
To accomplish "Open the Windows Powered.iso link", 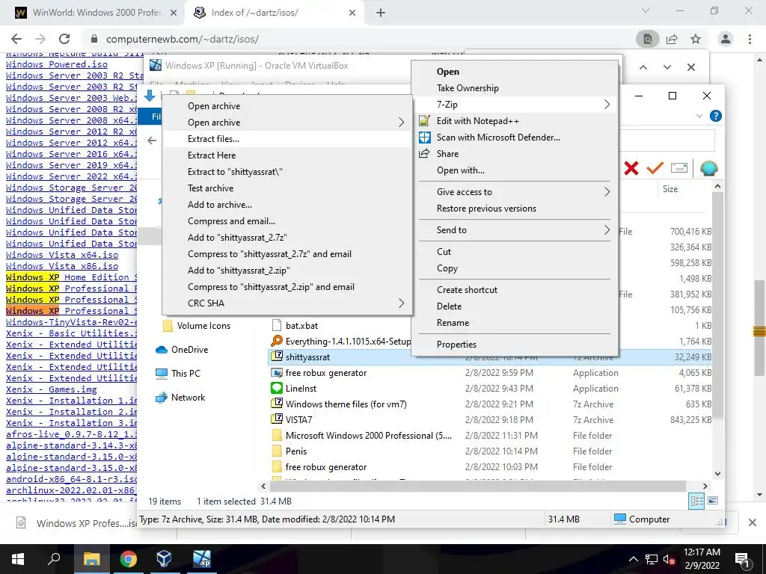I will click(57, 64).
